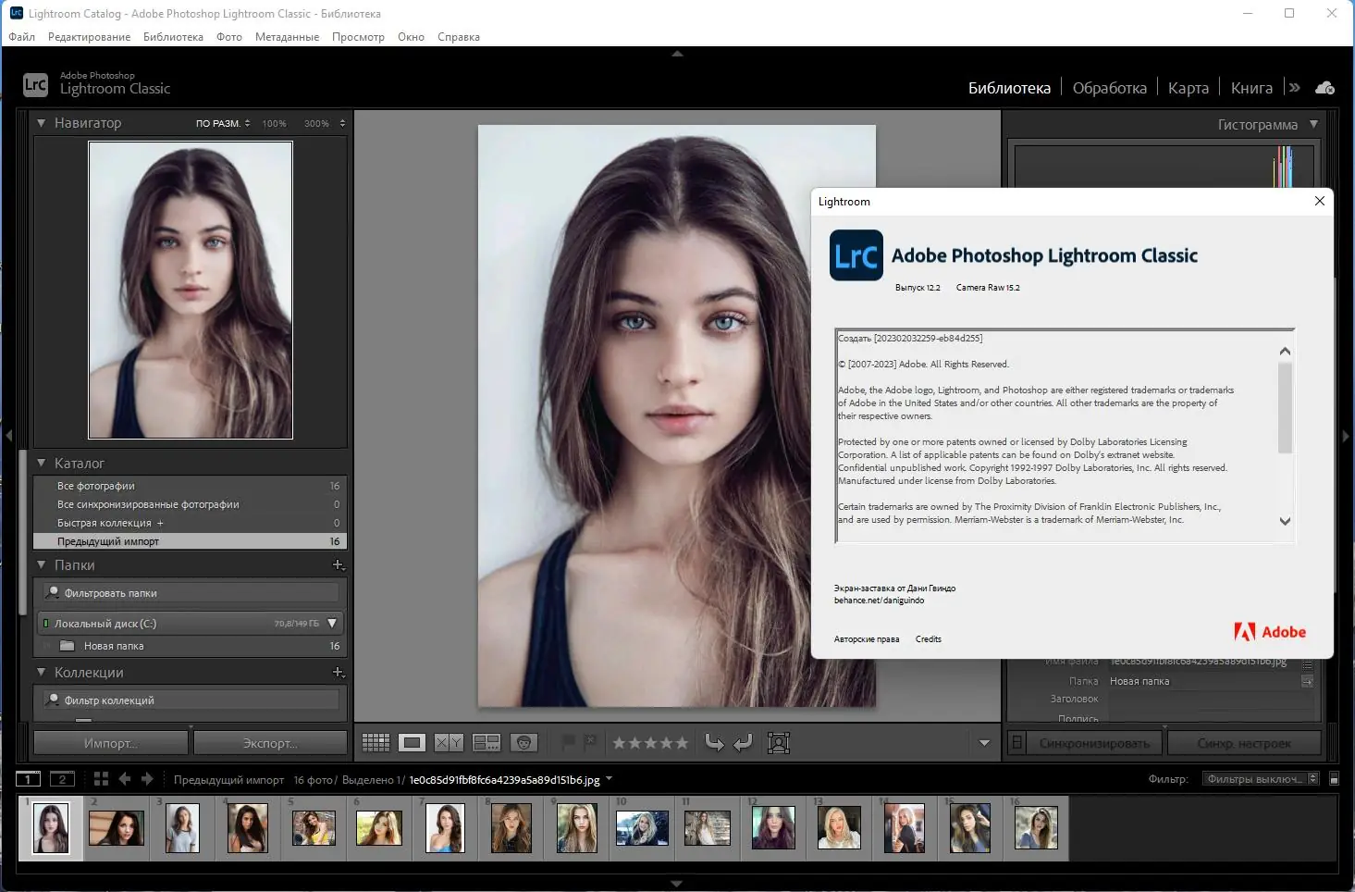The height and width of the screenshot is (892, 1355).
Task: Collapse the Навигатор panel
Action: 41,123
